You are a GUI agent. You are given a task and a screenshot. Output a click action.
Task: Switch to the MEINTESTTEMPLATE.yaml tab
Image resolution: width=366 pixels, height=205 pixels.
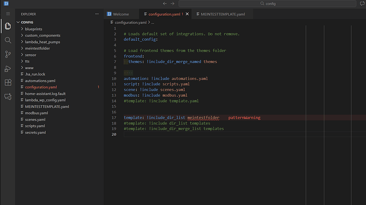[x=223, y=14]
